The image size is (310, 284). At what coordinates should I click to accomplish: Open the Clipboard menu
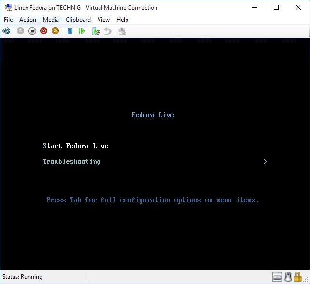(78, 20)
